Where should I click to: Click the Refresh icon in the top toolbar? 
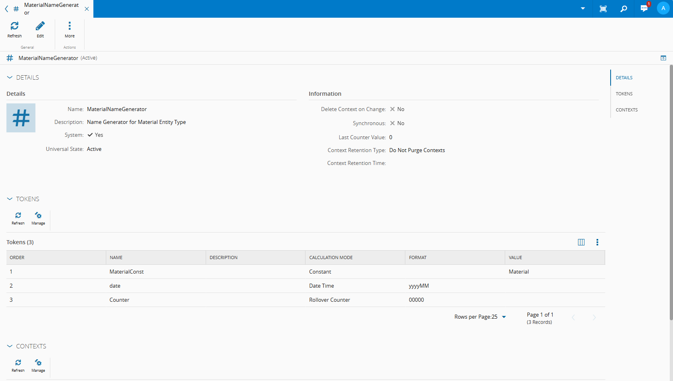tap(14, 26)
